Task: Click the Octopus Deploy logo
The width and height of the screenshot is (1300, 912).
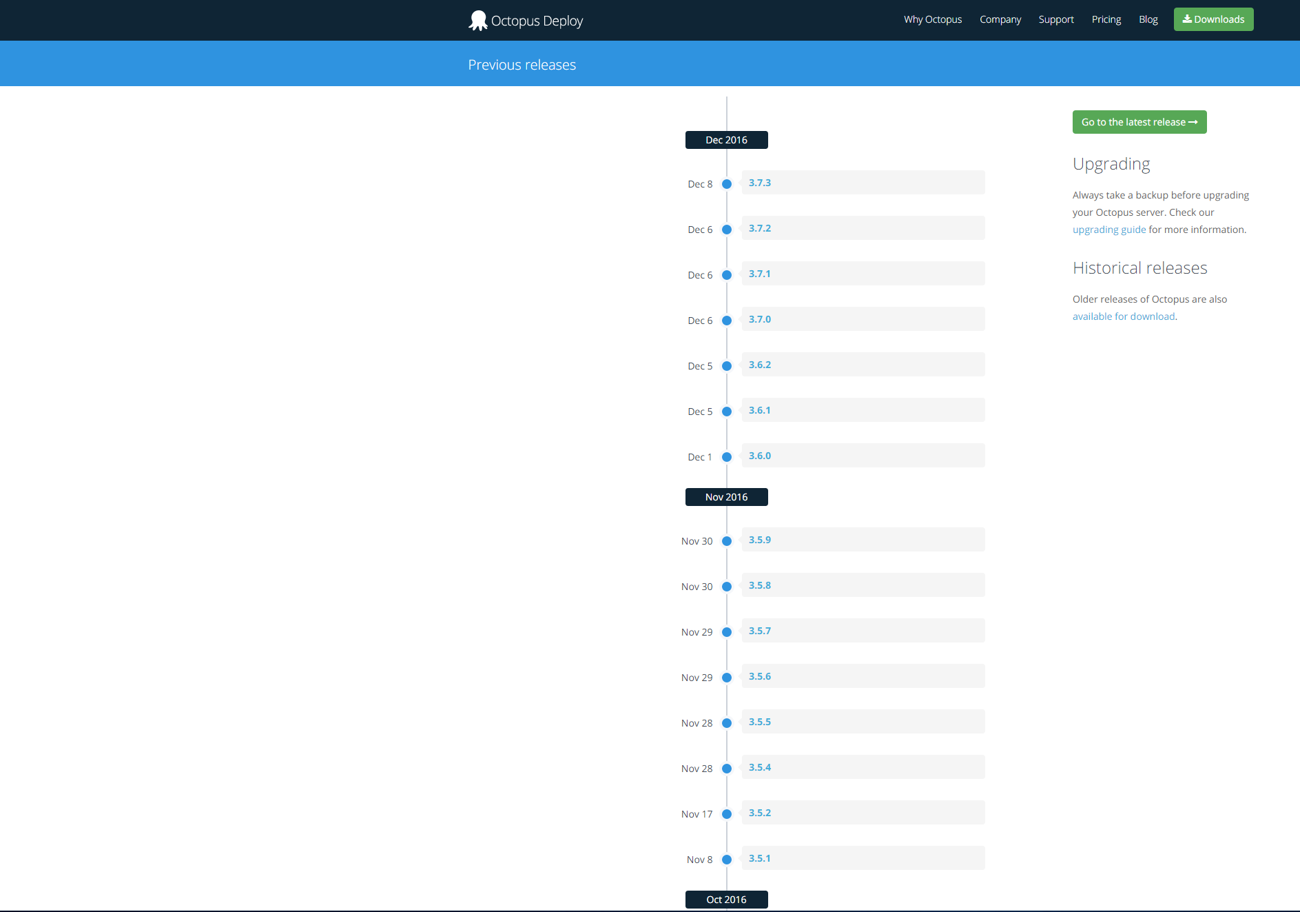Action: (526, 20)
